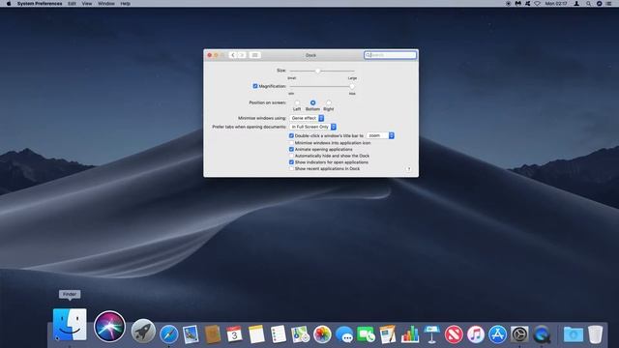The image size is (619, 348).
Task: Select Bottom dock position
Action: 312,103
